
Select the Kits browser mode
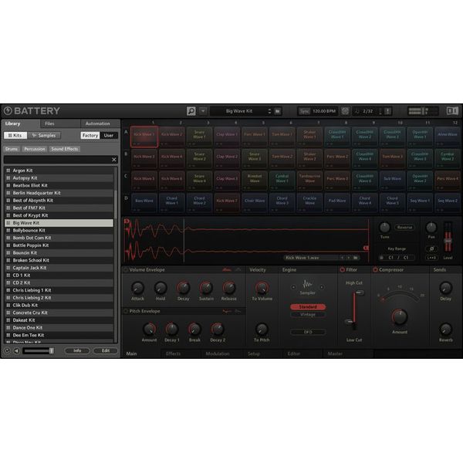[15, 136]
